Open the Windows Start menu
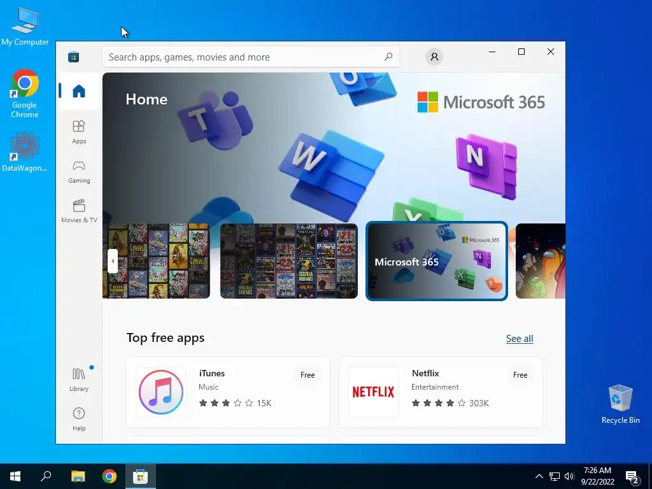This screenshot has width=652, height=489. pyautogui.click(x=15, y=476)
